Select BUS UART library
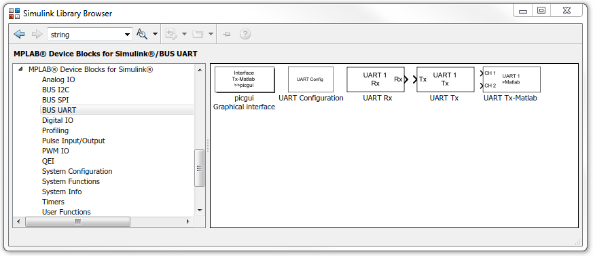This screenshot has width=593, height=256. click(x=59, y=110)
